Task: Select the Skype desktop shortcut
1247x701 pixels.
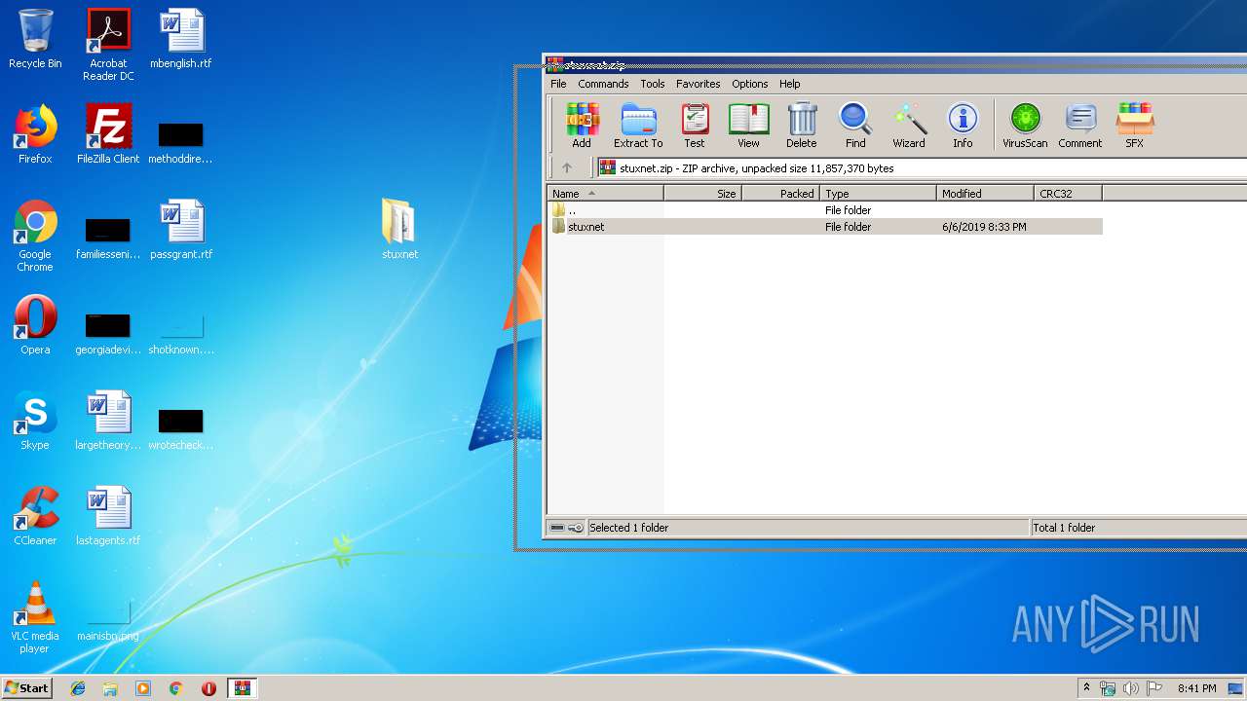Action: [x=35, y=421]
